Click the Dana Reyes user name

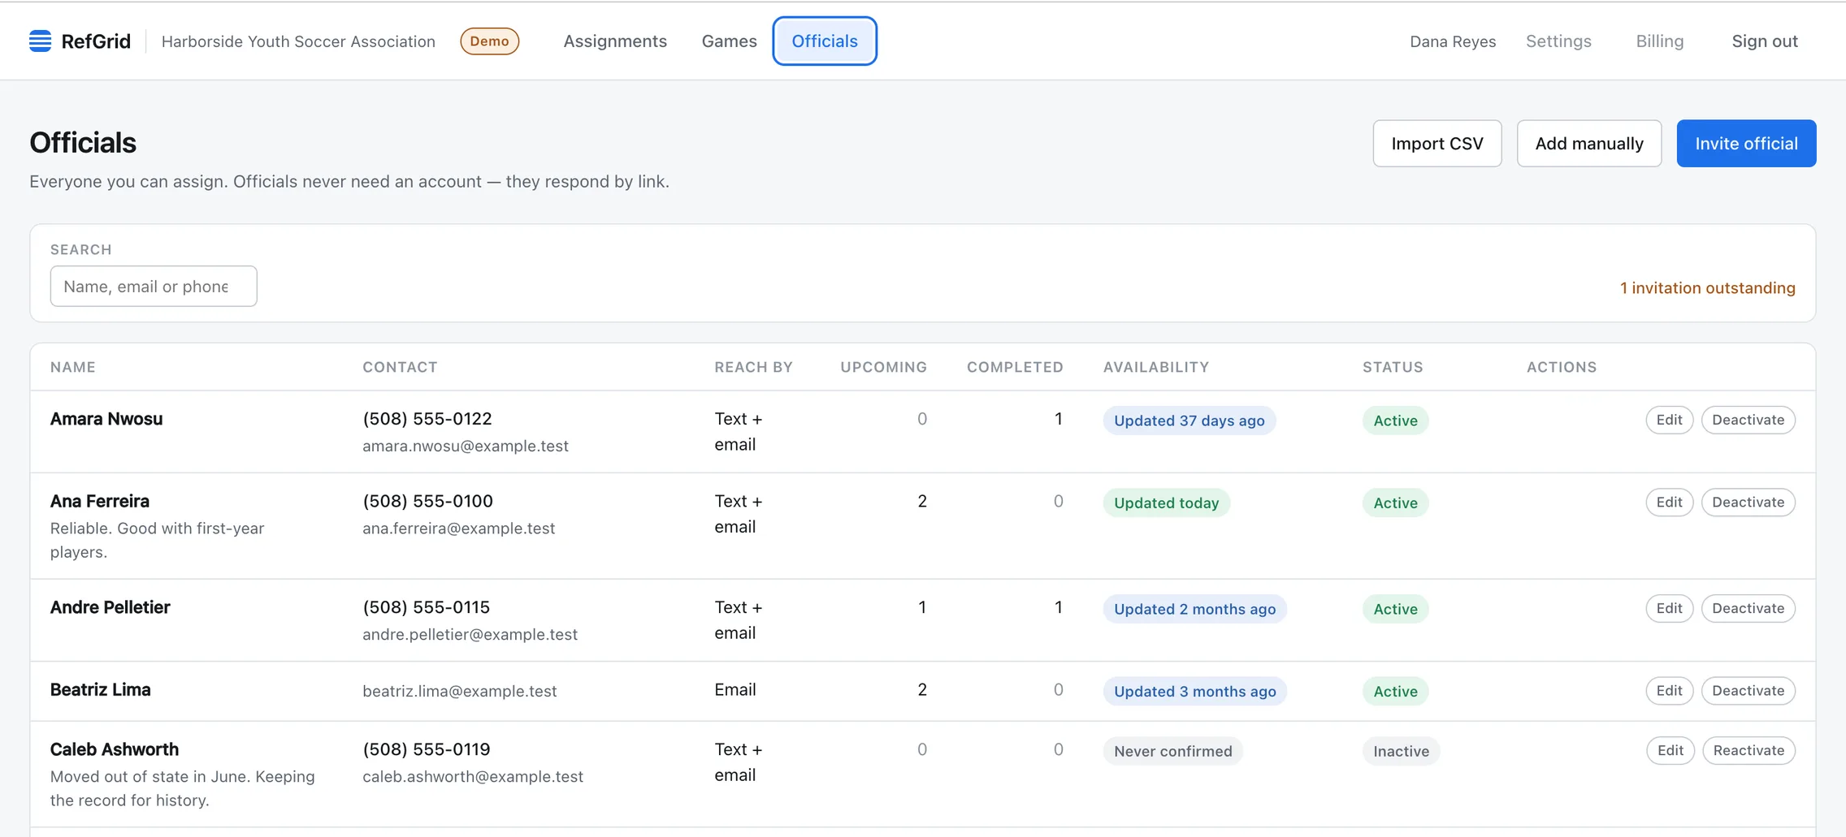(1452, 41)
